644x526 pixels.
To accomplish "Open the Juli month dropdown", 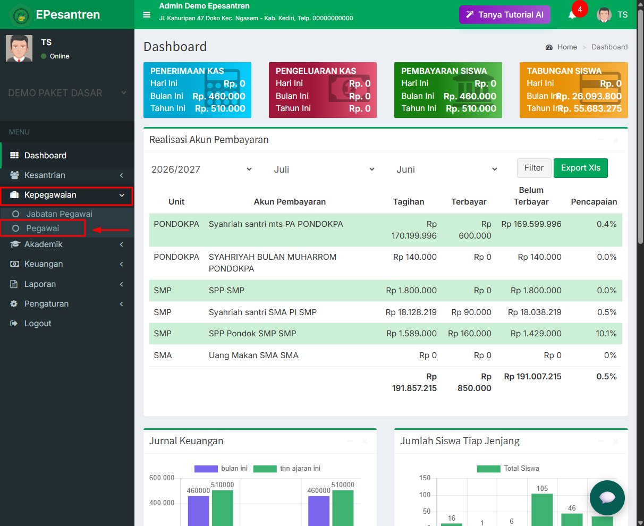I will (325, 169).
